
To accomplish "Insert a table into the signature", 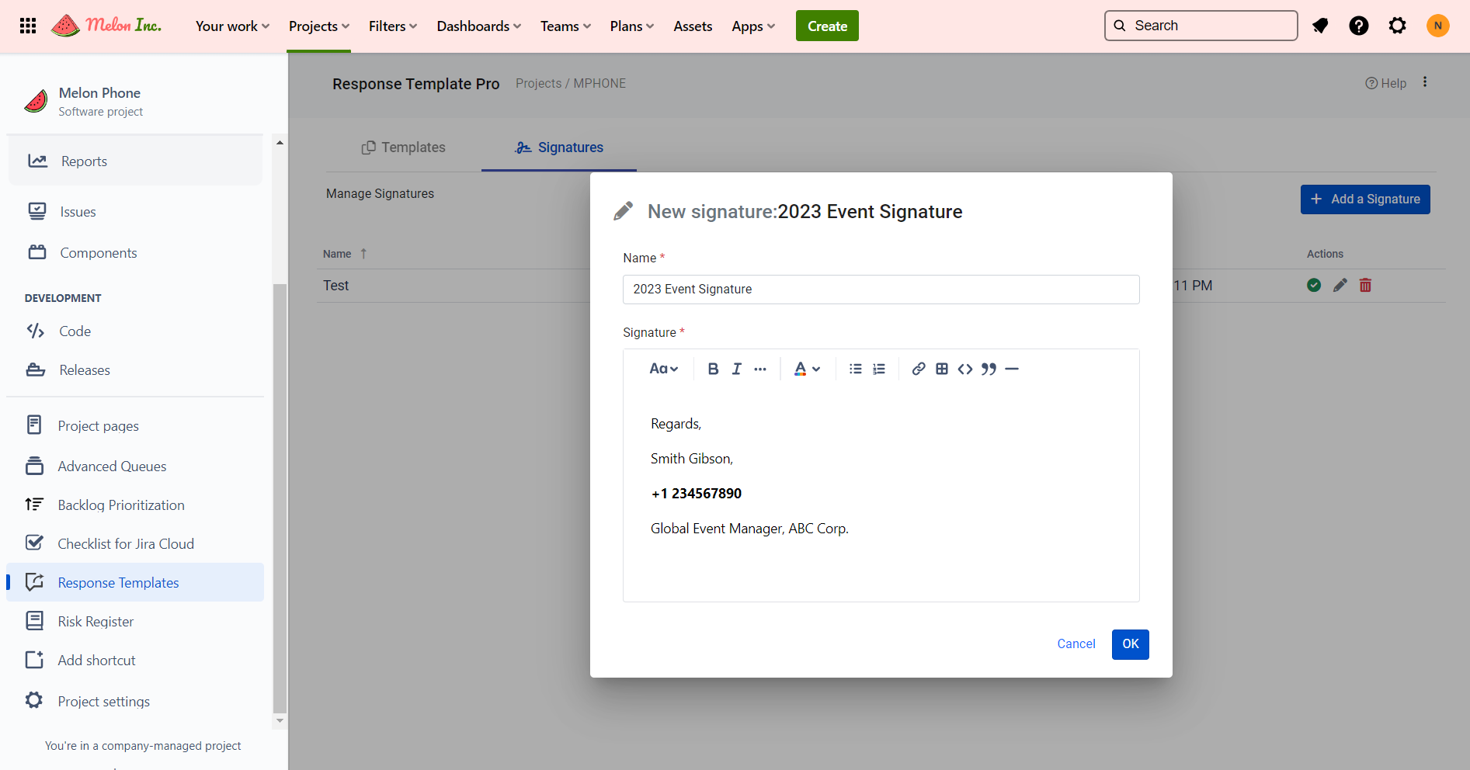I will pyautogui.click(x=941, y=369).
